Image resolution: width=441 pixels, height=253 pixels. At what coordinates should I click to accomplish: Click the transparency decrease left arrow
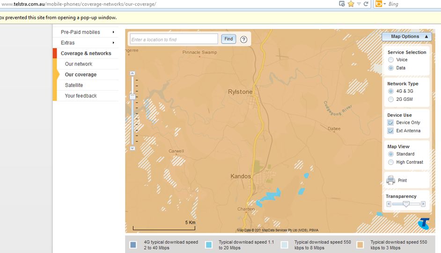click(x=389, y=204)
